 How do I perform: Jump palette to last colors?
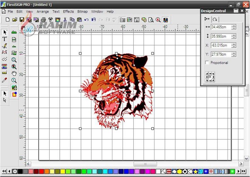(x=244, y=171)
